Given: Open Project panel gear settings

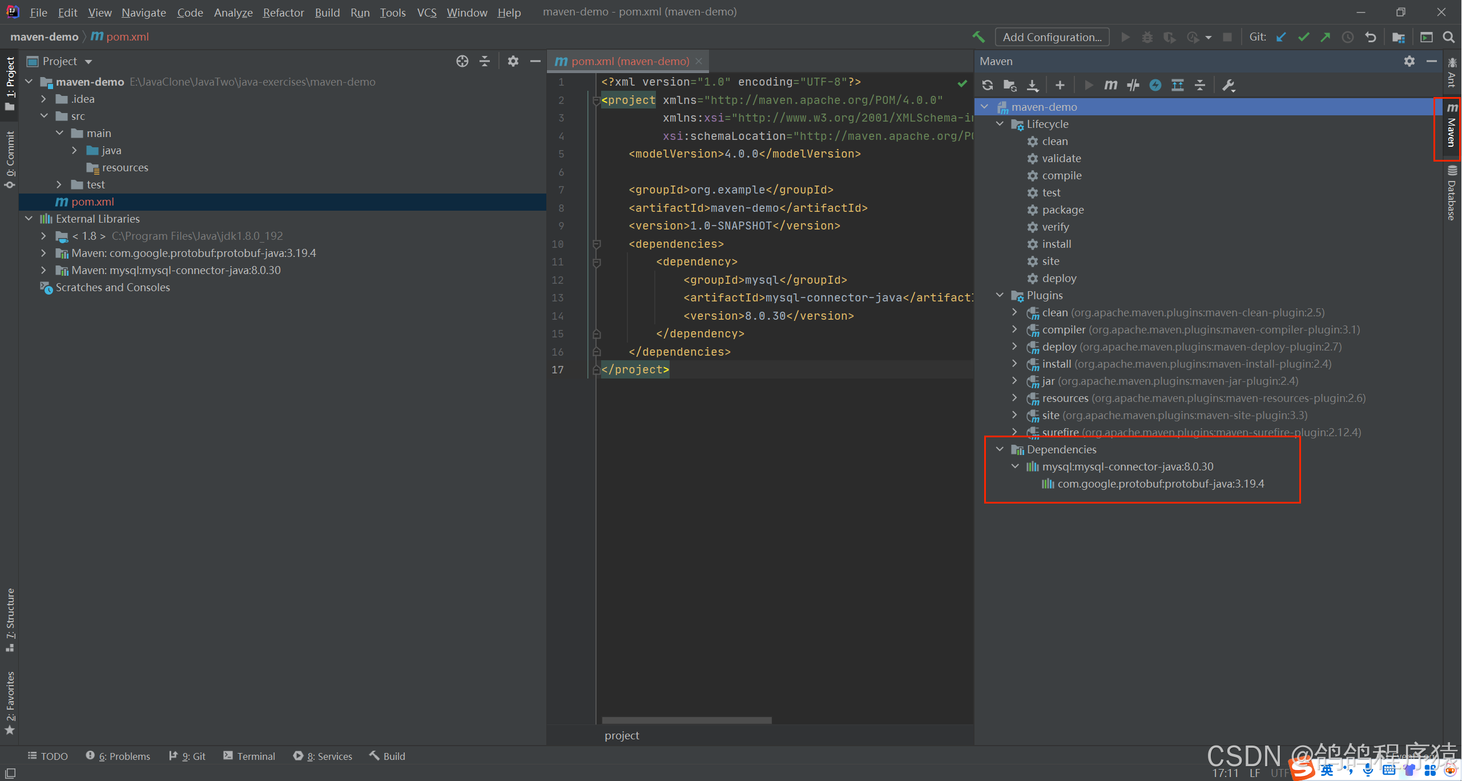Looking at the screenshot, I should (x=513, y=61).
